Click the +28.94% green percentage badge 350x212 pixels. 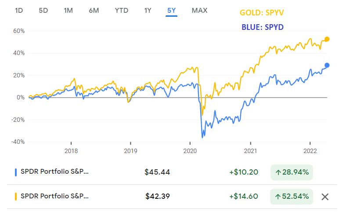(292, 172)
